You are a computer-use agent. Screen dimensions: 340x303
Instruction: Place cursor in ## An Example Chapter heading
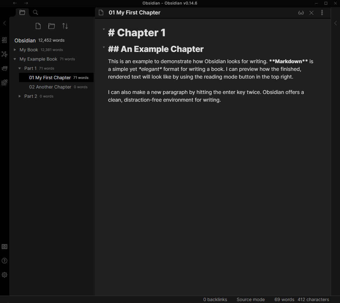click(156, 49)
